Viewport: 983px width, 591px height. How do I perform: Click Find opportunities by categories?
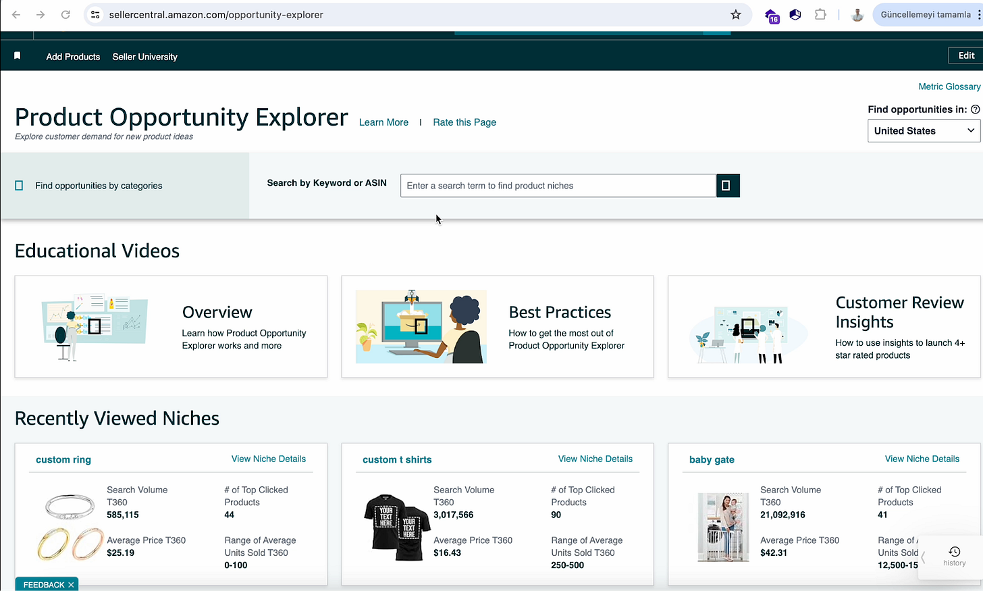[99, 186]
